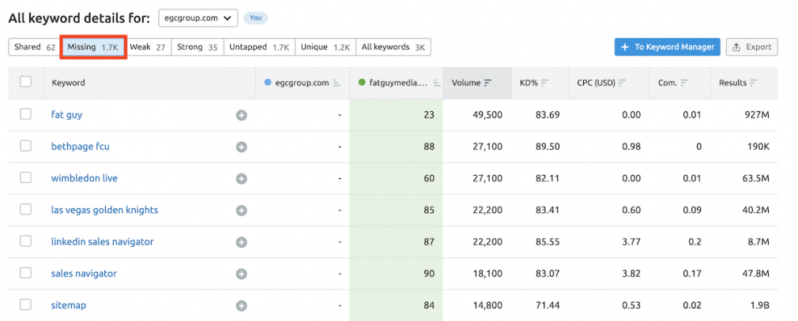Switch to the All keywords tab

(393, 47)
